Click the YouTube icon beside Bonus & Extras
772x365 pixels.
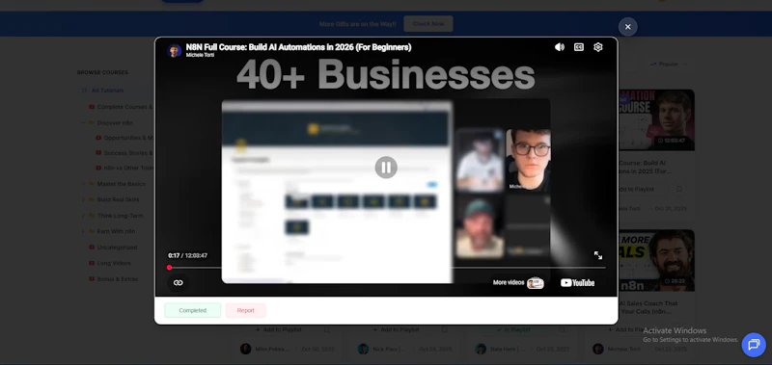coord(92,279)
